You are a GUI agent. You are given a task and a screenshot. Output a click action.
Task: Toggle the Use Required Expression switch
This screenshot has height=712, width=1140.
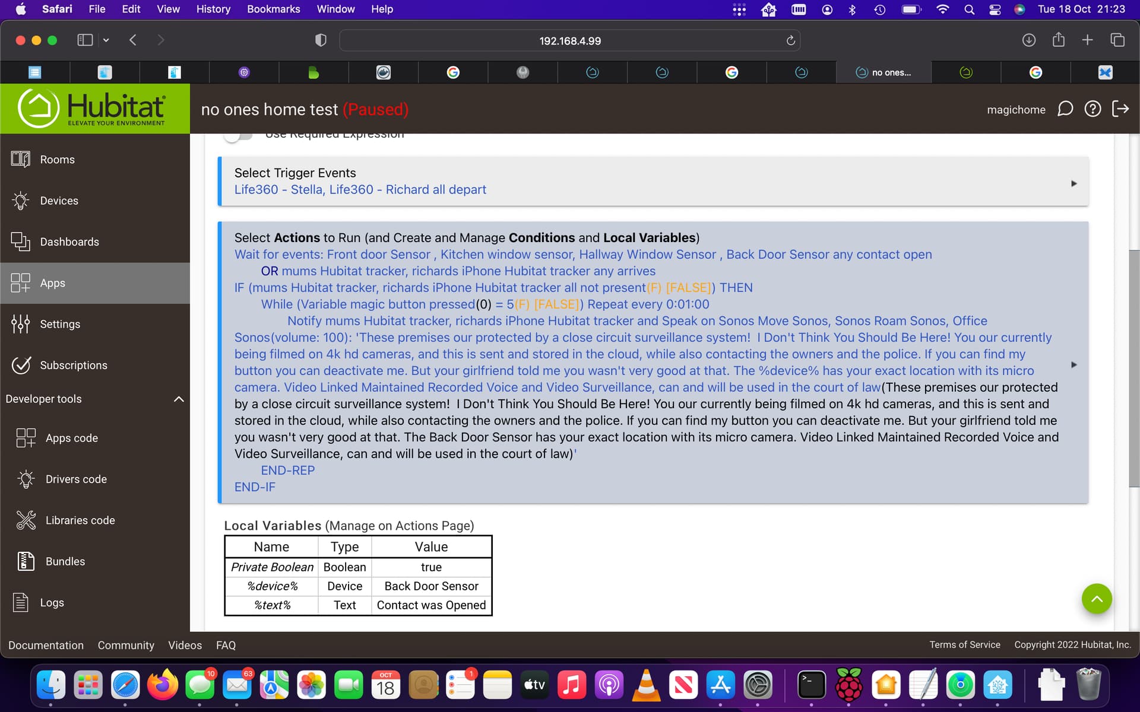(237, 135)
